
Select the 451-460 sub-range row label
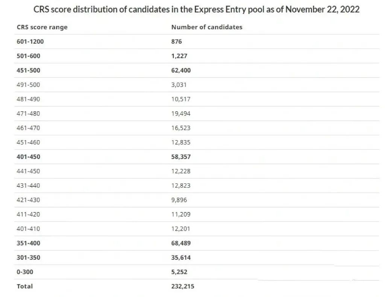28,142
